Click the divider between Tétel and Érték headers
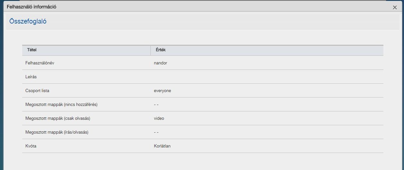The height and width of the screenshot is (170, 404). (x=150, y=50)
